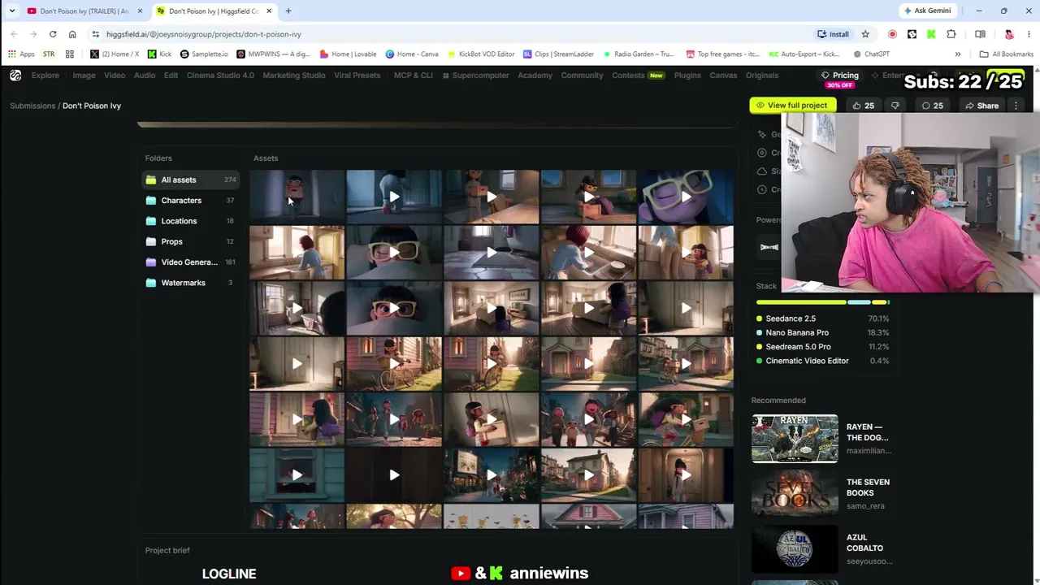Click the Seedream 5.0 Pro stack entry
The image size is (1040, 585).
[822, 347]
